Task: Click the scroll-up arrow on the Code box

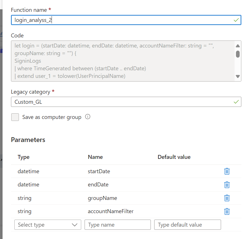Action: [238, 46]
